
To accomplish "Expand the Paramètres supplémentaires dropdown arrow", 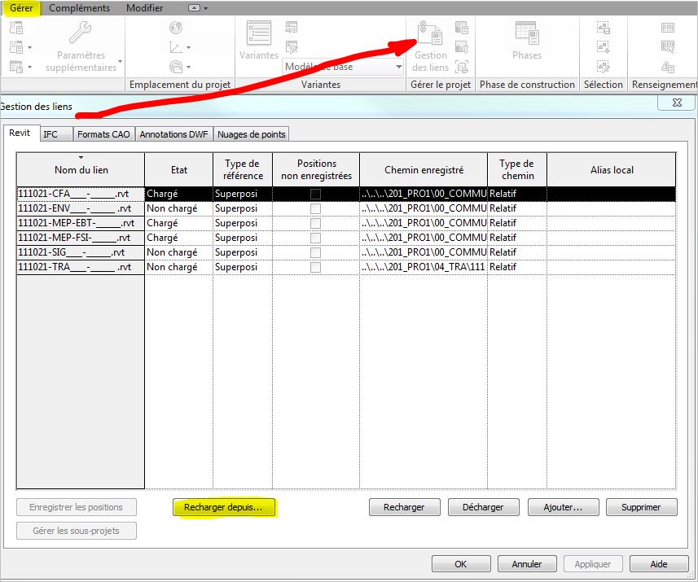I will tap(121, 60).
